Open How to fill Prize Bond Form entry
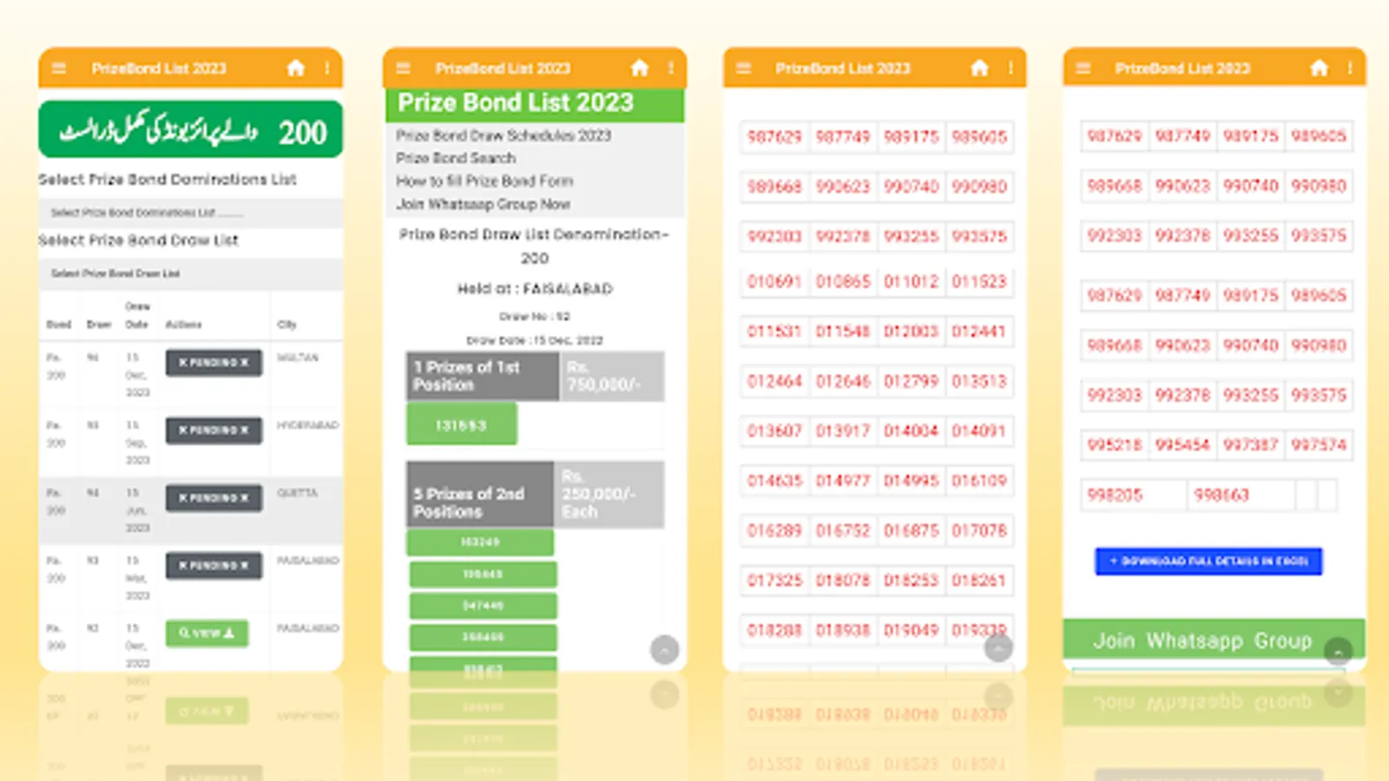 (484, 180)
